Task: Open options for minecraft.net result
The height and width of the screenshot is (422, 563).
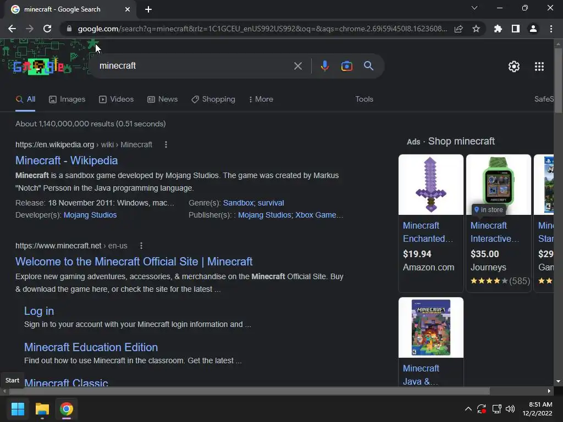Action: [141, 246]
